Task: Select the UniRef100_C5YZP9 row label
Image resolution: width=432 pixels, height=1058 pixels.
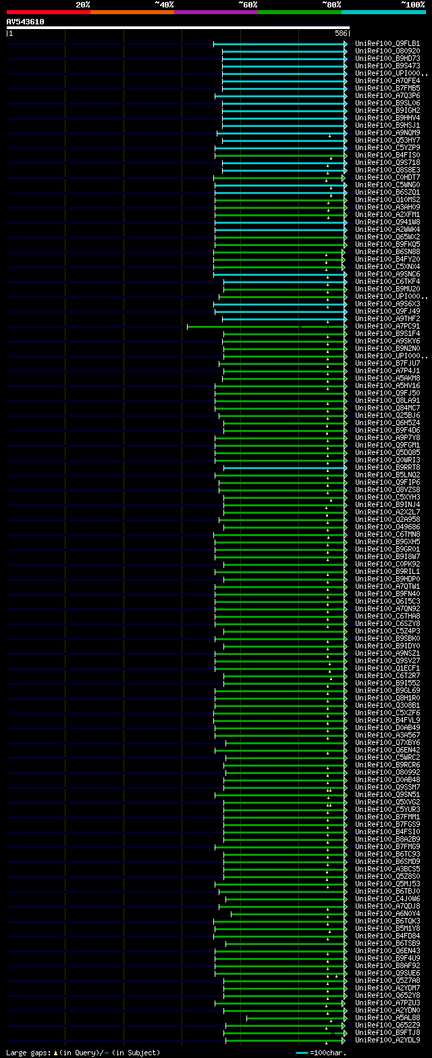Action: [387, 147]
